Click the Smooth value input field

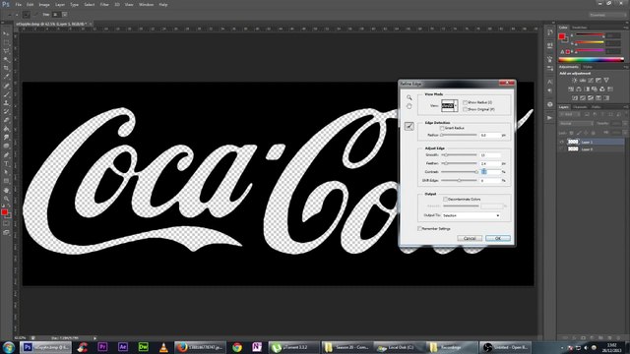[490, 155]
